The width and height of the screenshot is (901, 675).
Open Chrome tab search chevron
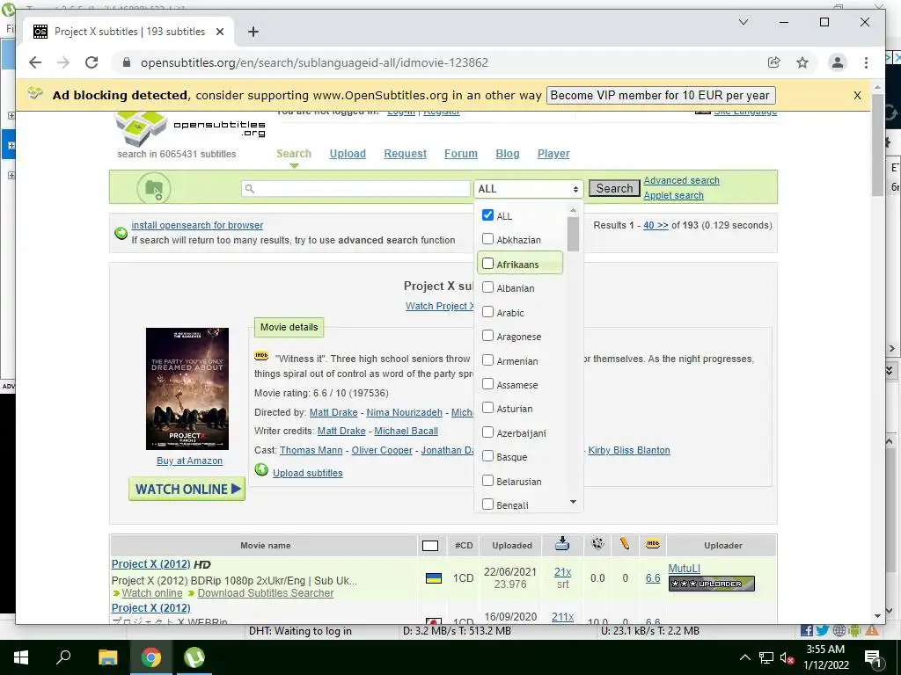(x=743, y=22)
